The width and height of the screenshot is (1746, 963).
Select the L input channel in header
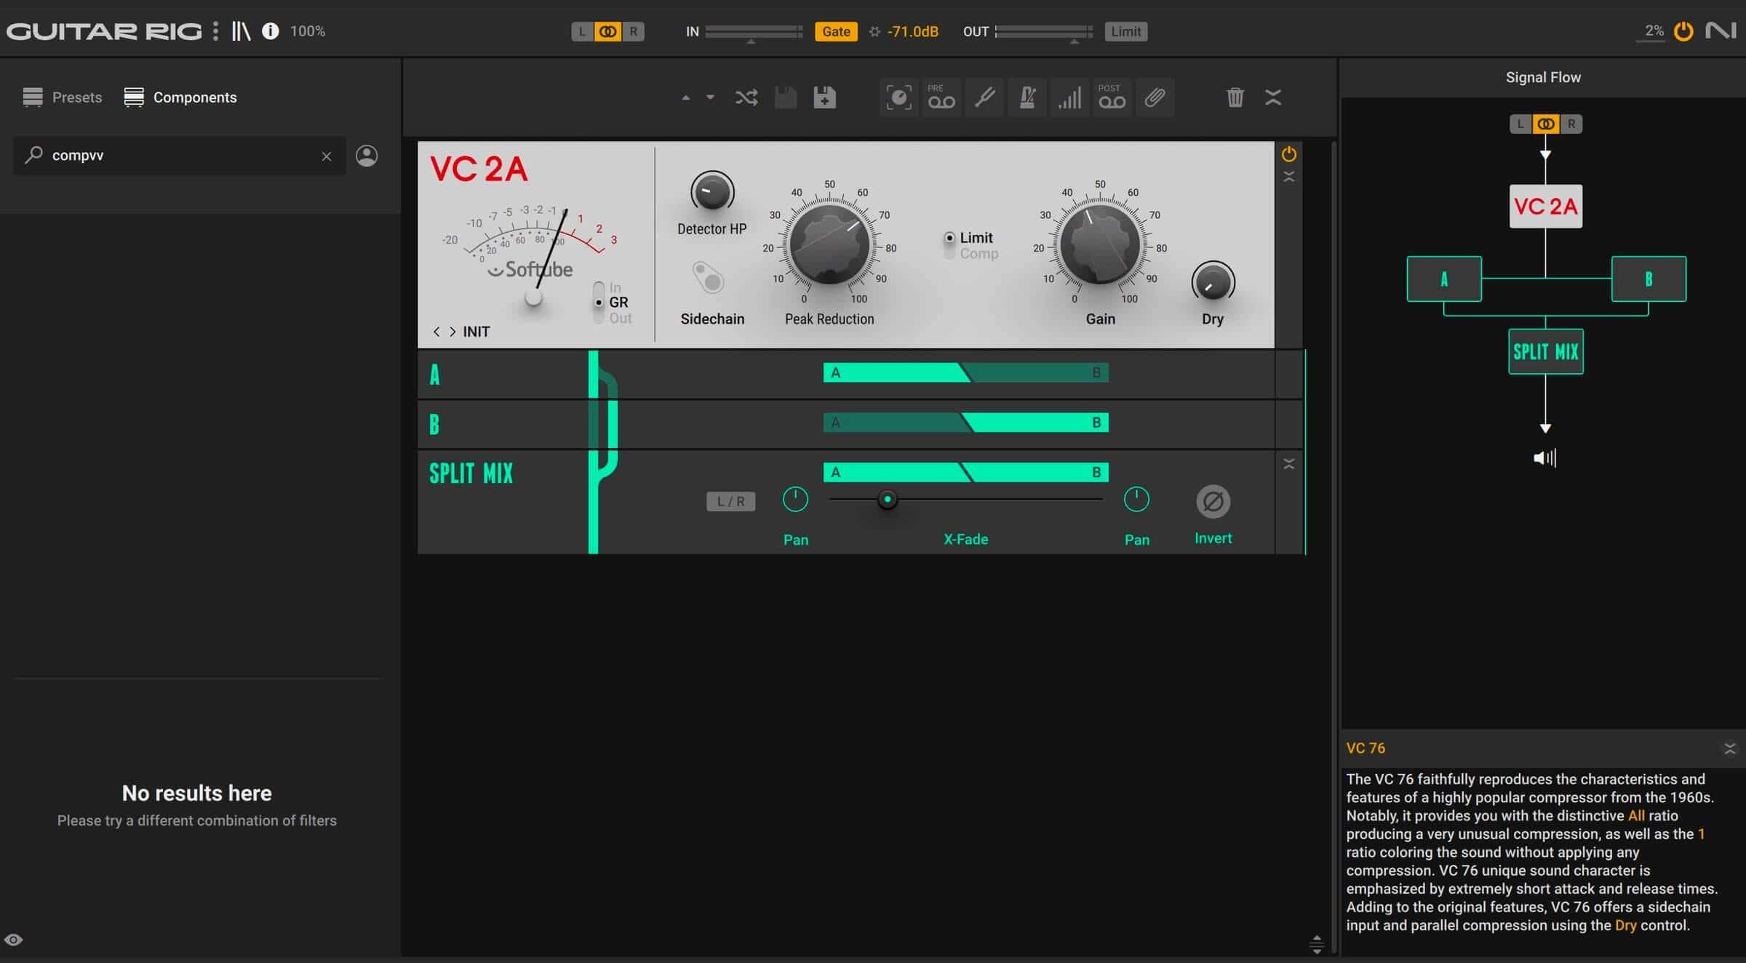pyautogui.click(x=582, y=31)
